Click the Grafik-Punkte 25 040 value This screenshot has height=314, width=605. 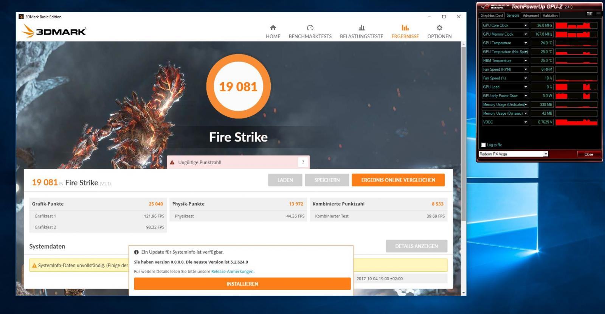[x=156, y=204]
